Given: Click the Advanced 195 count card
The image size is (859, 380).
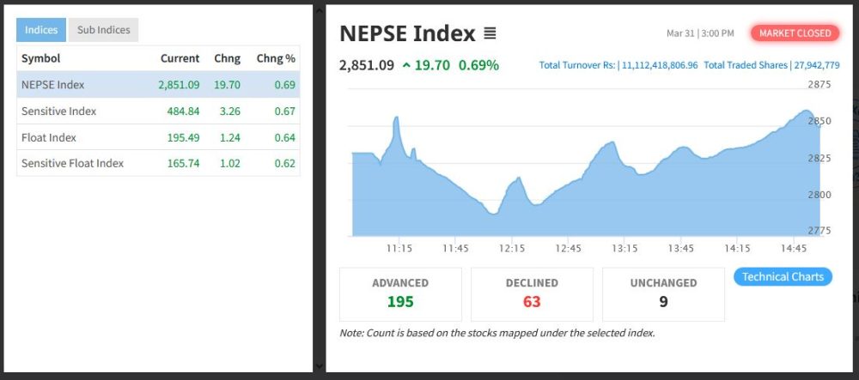Looking at the screenshot, I should [400, 293].
